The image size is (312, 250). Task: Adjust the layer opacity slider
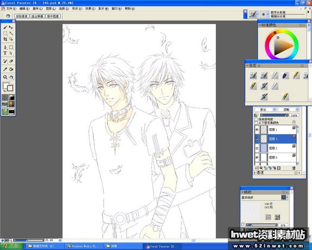[x=275, y=115]
